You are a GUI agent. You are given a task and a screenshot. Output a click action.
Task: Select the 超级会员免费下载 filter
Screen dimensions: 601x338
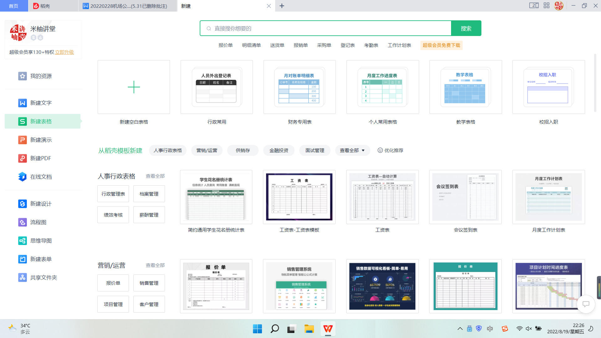pos(441,45)
